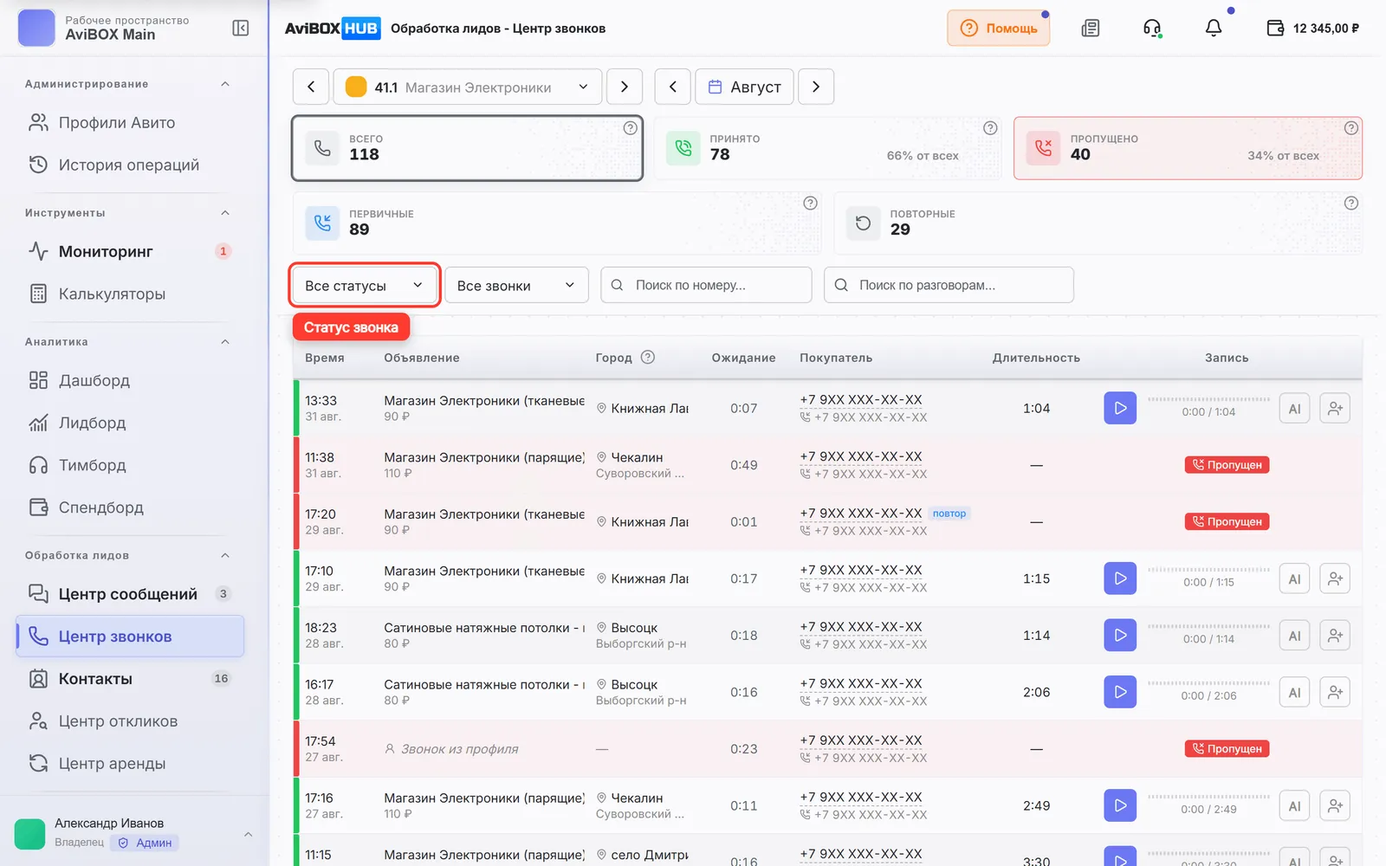This screenshot has width=1386, height=866.
Task: Open the headset support icon
Action: pyautogui.click(x=1152, y=29)
